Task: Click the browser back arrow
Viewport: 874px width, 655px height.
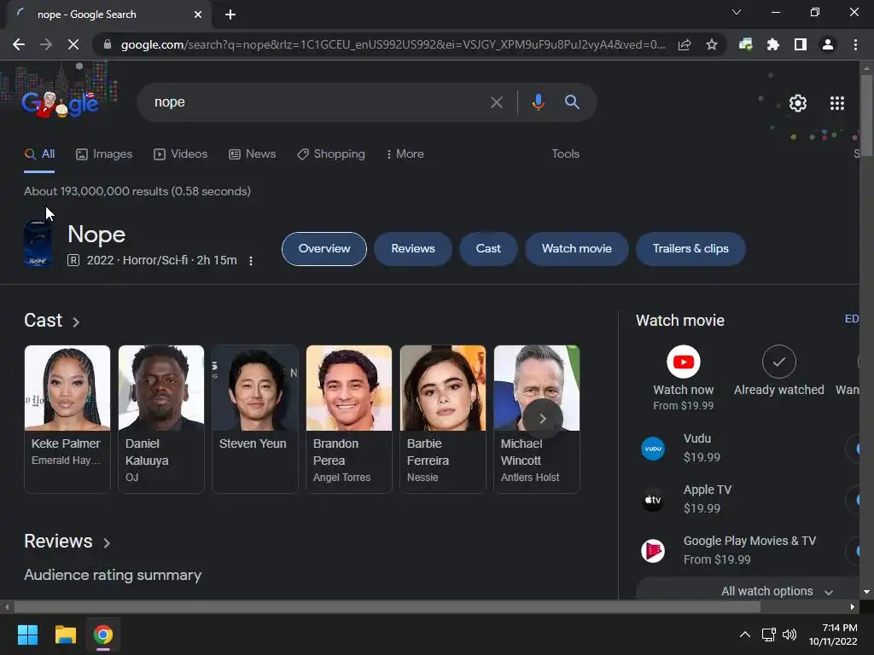Action: (19, 44)
